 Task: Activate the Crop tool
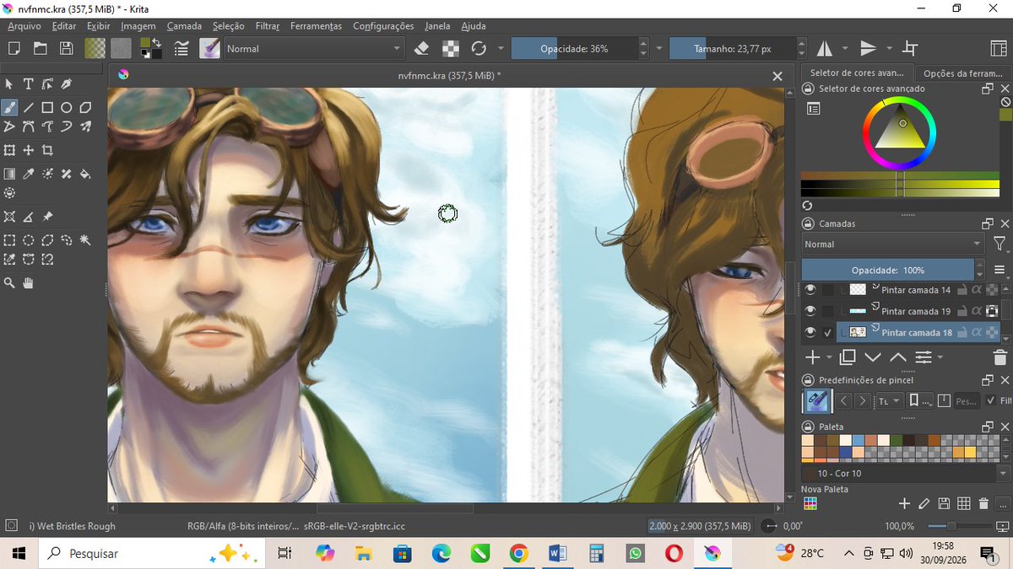[x=47, y=150]
